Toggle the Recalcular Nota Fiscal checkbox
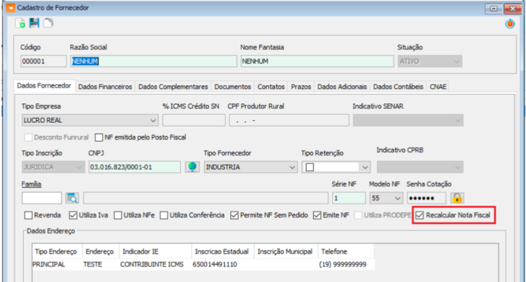The height and width of the screenshot is (282, 526). pyautogui.click(x=420, y=215)
